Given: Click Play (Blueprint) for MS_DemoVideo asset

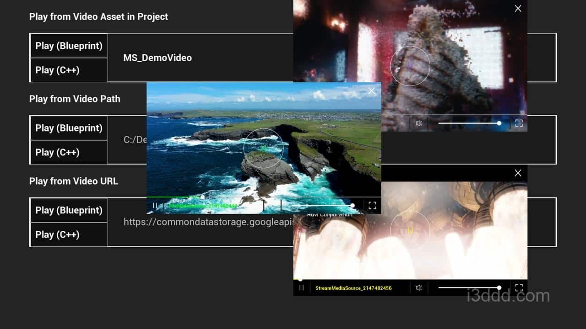Looking at the screenshot, I should pyautogui.click(x=69, y=46).
